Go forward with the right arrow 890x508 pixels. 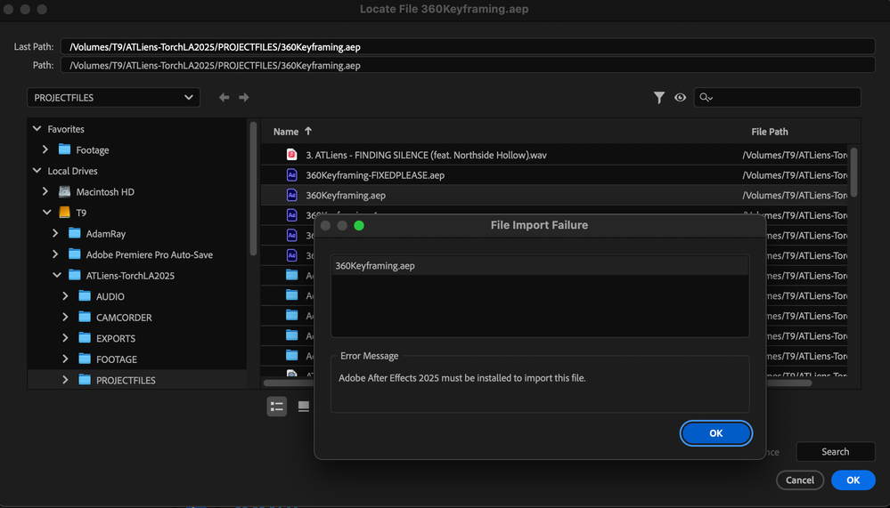coord(244,98)
